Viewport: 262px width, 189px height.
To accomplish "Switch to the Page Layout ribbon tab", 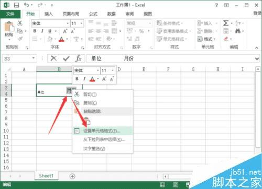I will pos(71,14).
